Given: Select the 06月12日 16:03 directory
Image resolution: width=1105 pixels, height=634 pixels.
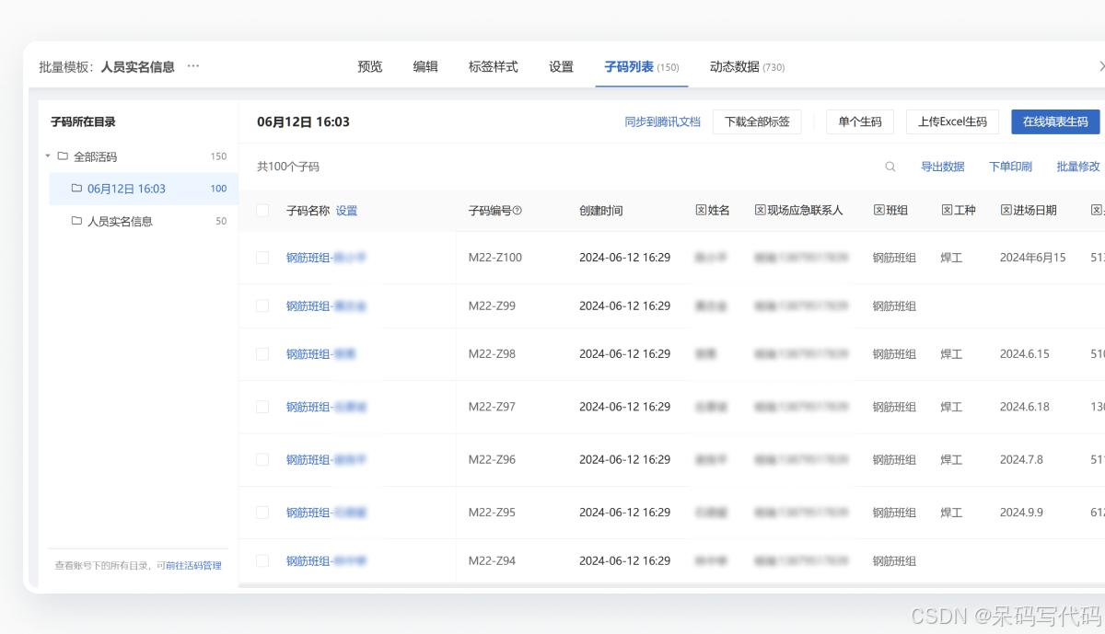Looking at the screenshot, I should pos(144,189).
